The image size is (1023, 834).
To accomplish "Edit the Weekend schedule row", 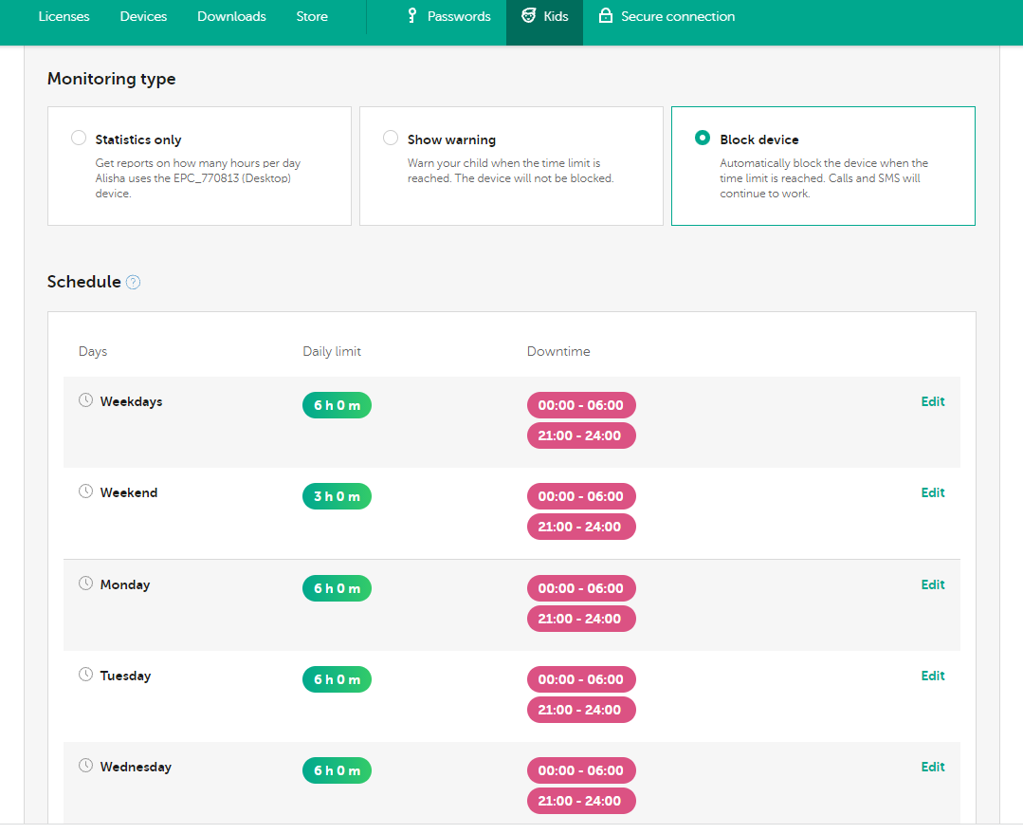I will click(933, 492).
